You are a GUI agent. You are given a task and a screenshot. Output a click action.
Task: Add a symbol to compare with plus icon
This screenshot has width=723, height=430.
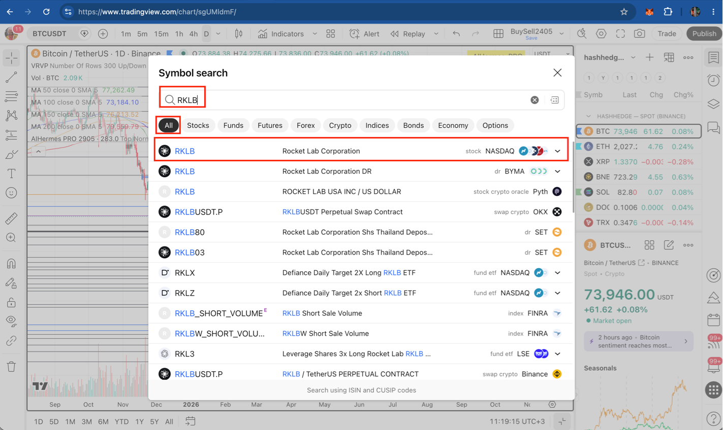[x=103, y=34]
